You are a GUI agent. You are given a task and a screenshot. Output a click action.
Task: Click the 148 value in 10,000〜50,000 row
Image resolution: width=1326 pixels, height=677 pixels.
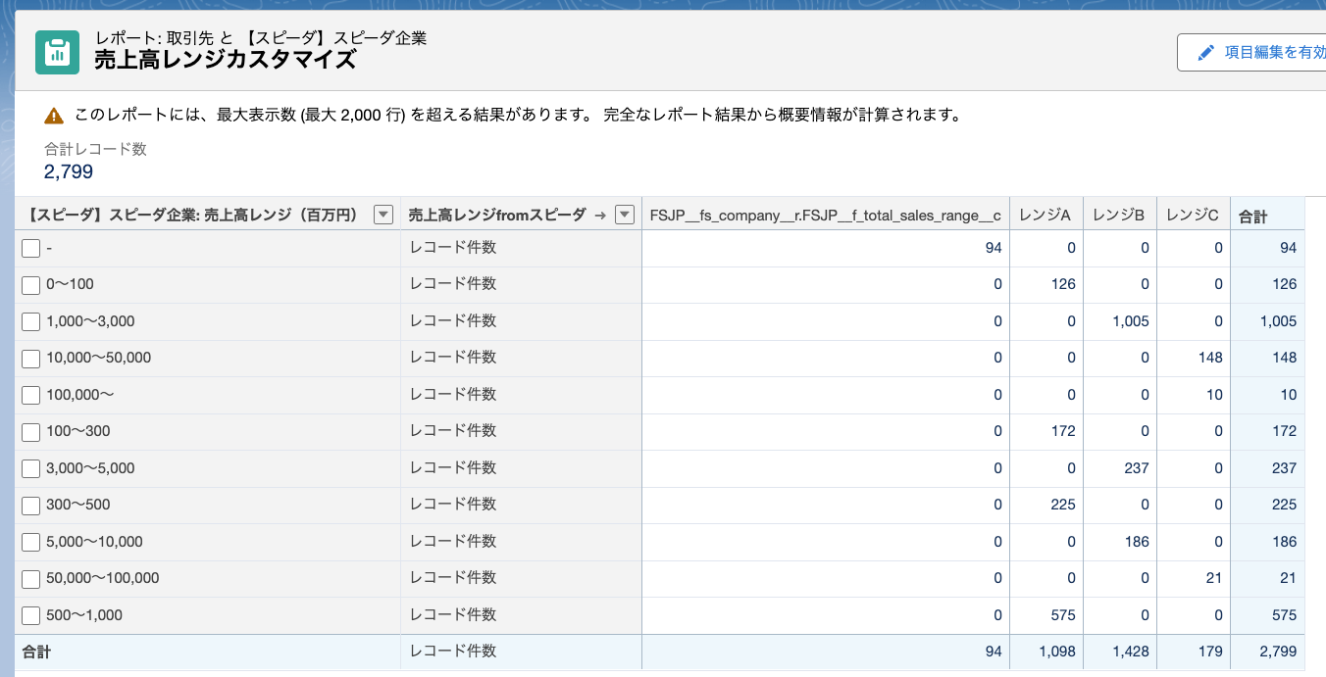(x=1210, y=358)
